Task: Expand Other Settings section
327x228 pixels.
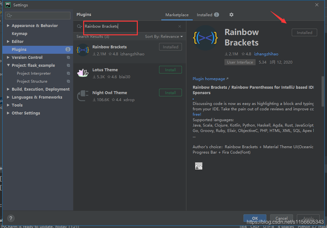Action: tap(8, 113)
